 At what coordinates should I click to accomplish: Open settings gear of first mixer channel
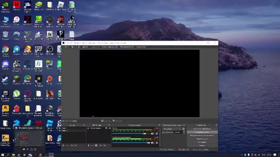tap(157, 133)
